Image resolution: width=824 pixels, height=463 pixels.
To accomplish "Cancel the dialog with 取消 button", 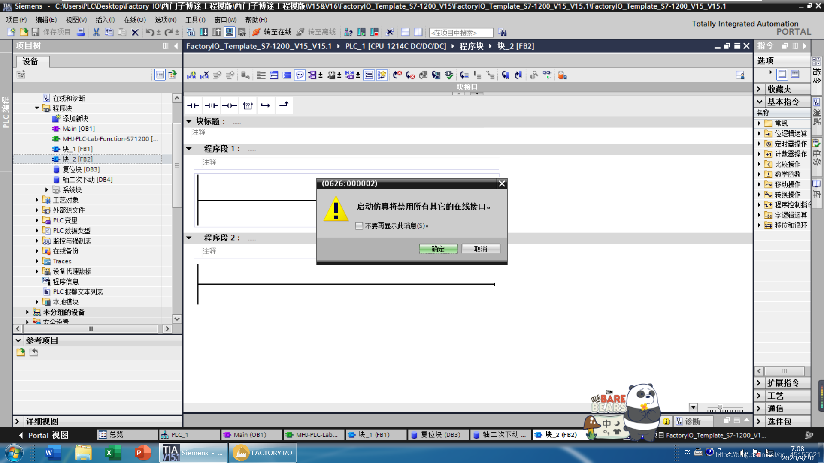I will (481, 249).
